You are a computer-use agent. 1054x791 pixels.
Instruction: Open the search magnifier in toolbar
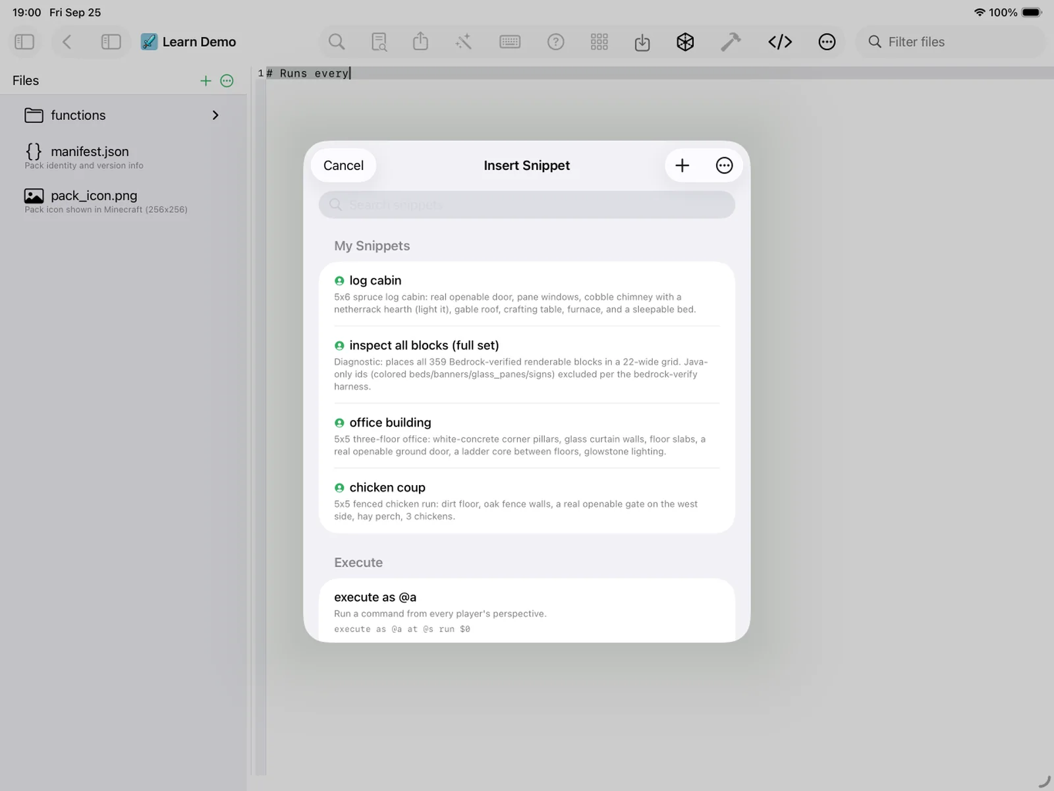point(337,42)
